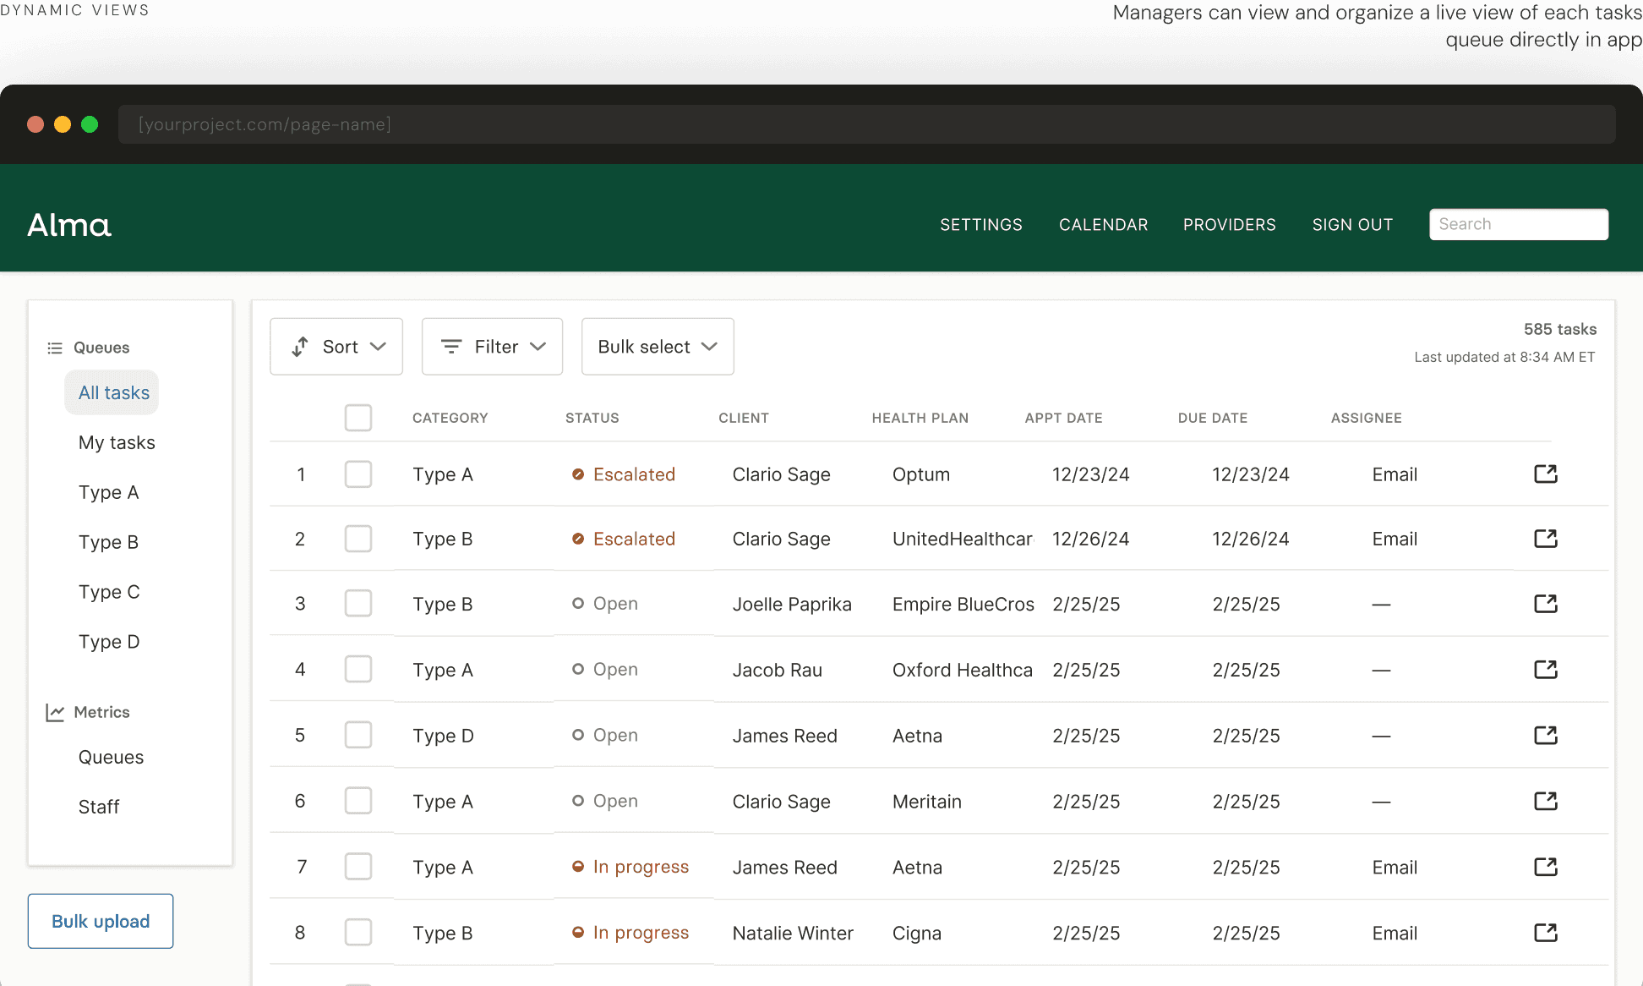The image size is (1643, 986).
Task: Open the CALENDAR nav menu item
Action: coord(1103,225)
